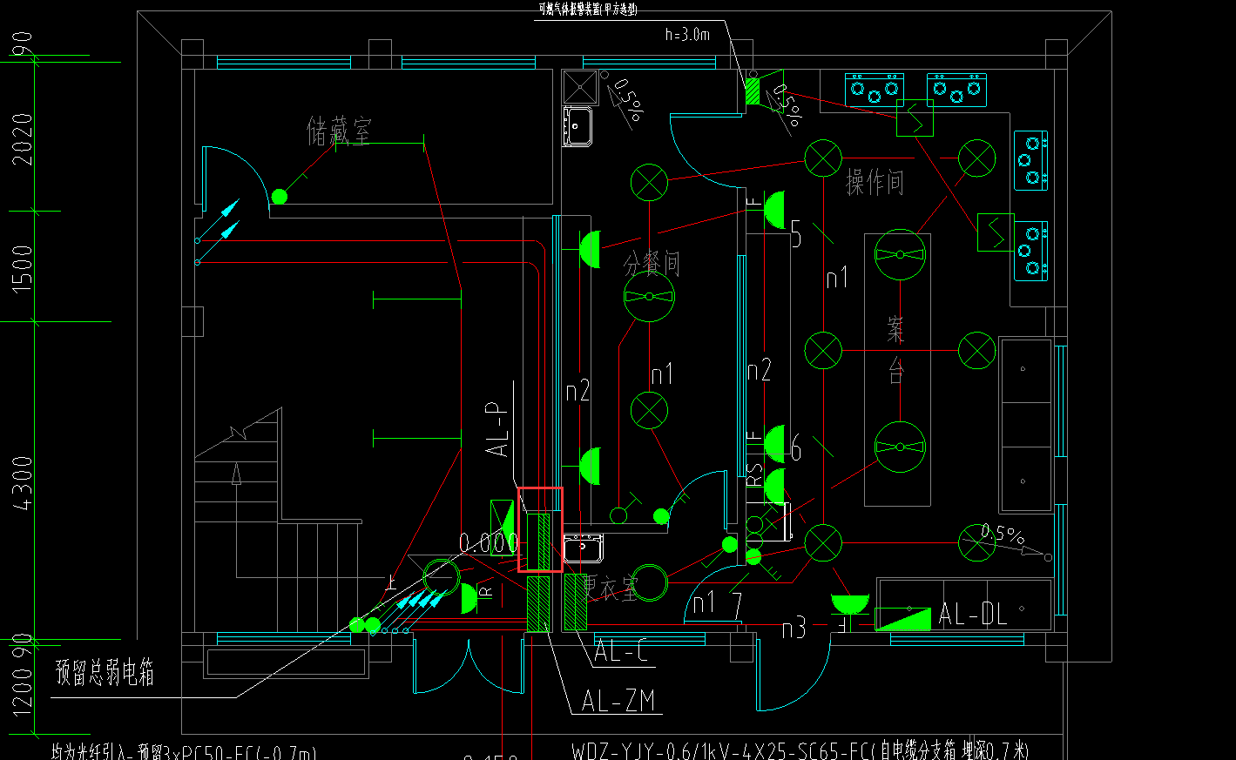
Task: Pick the double-circle lamp near 0.000 elevation
Action: (x=442, y=577)
